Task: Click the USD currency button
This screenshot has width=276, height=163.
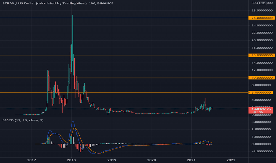Action: 262,3
